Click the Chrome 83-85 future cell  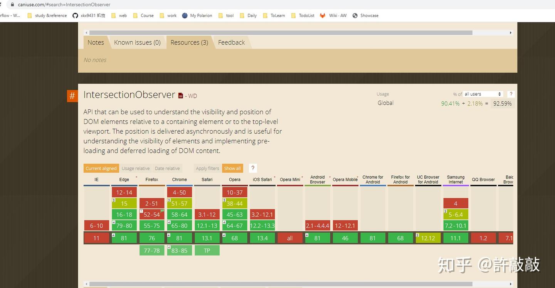click(x=180, y=250)
